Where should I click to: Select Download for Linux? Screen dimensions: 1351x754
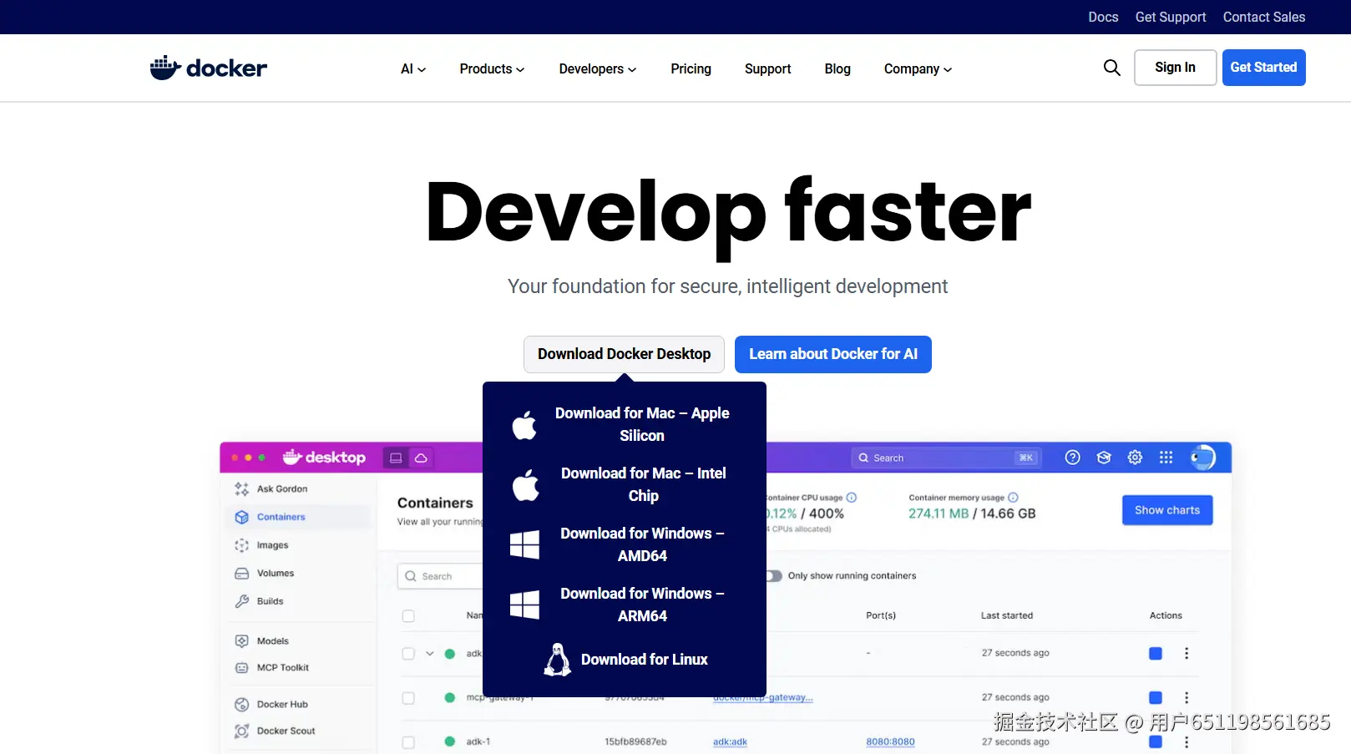pos(625,660)
